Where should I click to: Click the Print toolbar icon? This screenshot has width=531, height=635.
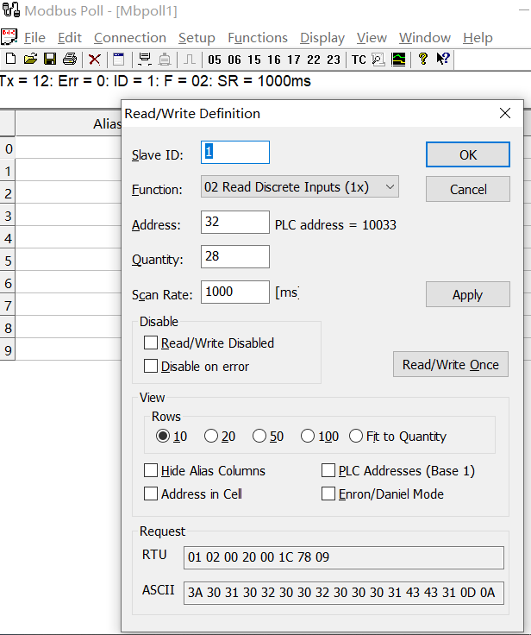(x=70, y=60)
